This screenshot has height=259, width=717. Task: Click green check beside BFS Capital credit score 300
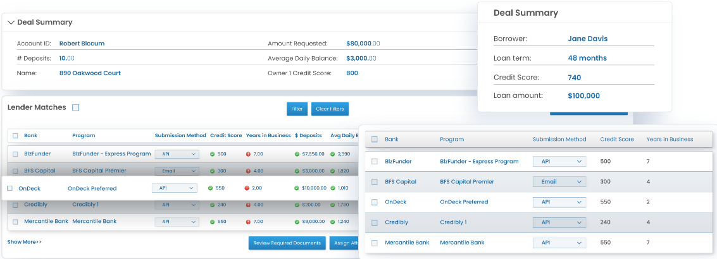[x=212, y=171]
